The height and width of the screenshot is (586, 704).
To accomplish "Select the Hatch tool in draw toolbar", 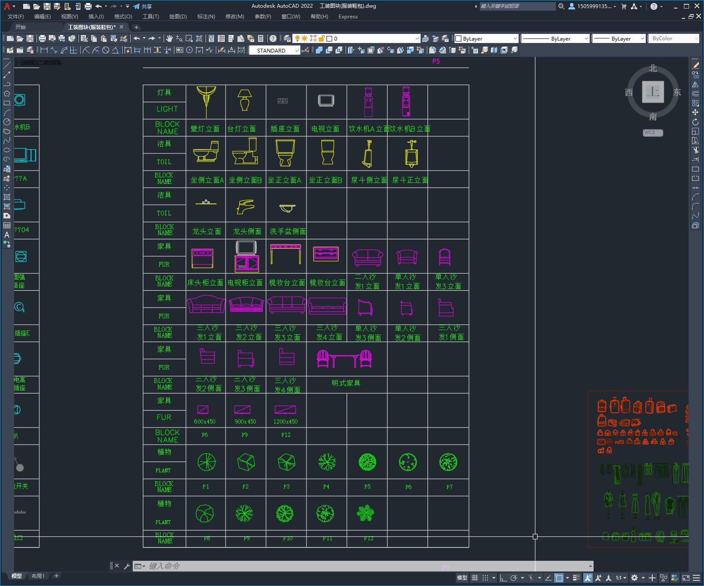I will (x=7, y=197).
